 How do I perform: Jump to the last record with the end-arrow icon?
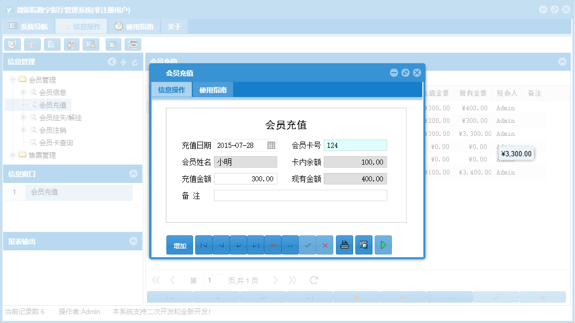[x=255, y=245]
